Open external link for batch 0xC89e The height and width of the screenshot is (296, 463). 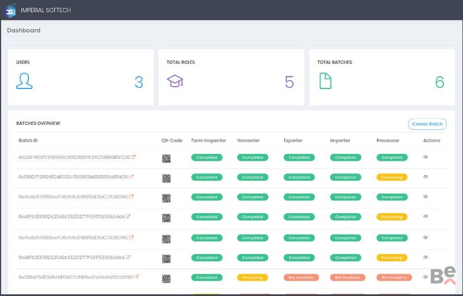[x=136, y=277]
